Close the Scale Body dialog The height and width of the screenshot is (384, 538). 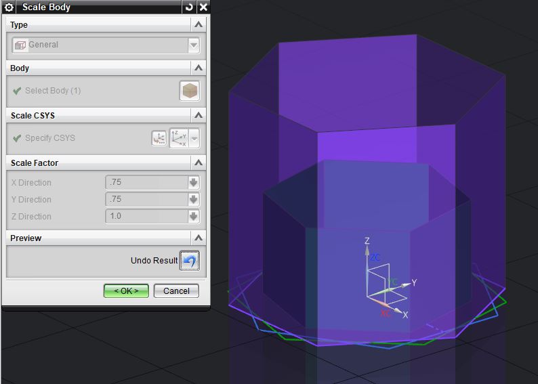(203, 7)
